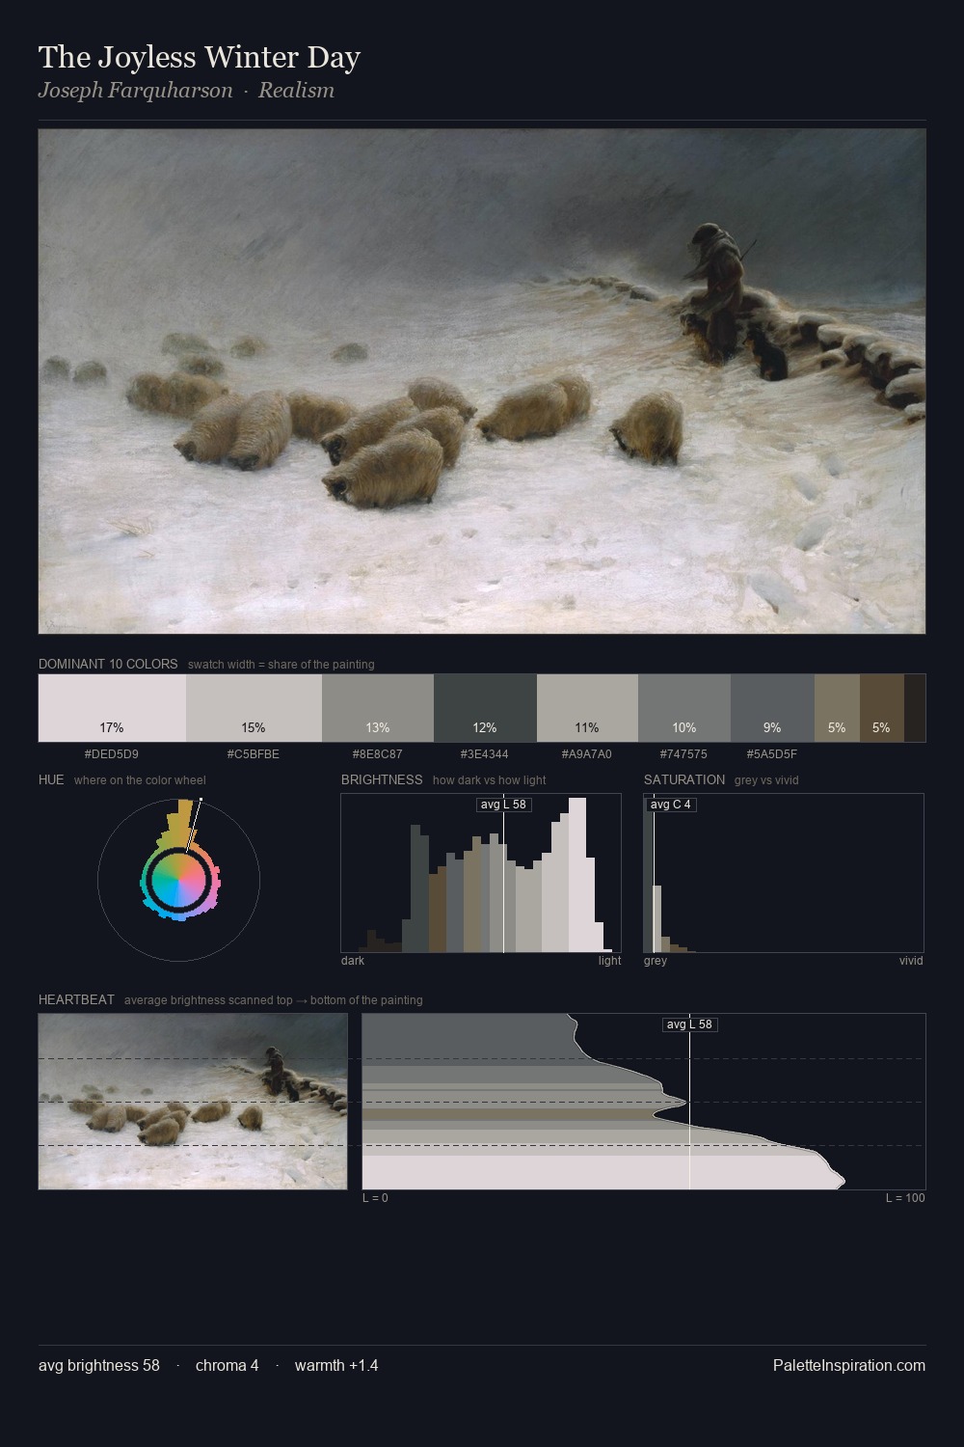
Task: Click the 'warmth +1.4' footer stat
Action: click(x=336, y=1366)
